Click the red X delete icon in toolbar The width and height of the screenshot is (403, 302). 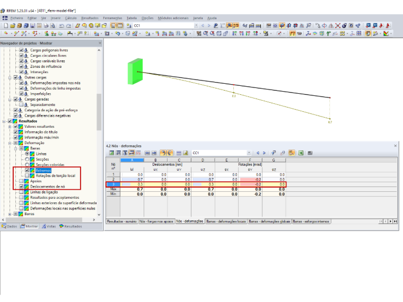(x=338, y=25)
